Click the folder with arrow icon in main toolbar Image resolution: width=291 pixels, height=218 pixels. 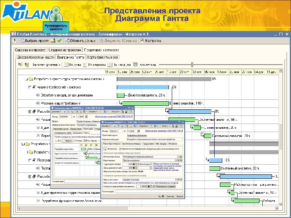coord(53,41)
